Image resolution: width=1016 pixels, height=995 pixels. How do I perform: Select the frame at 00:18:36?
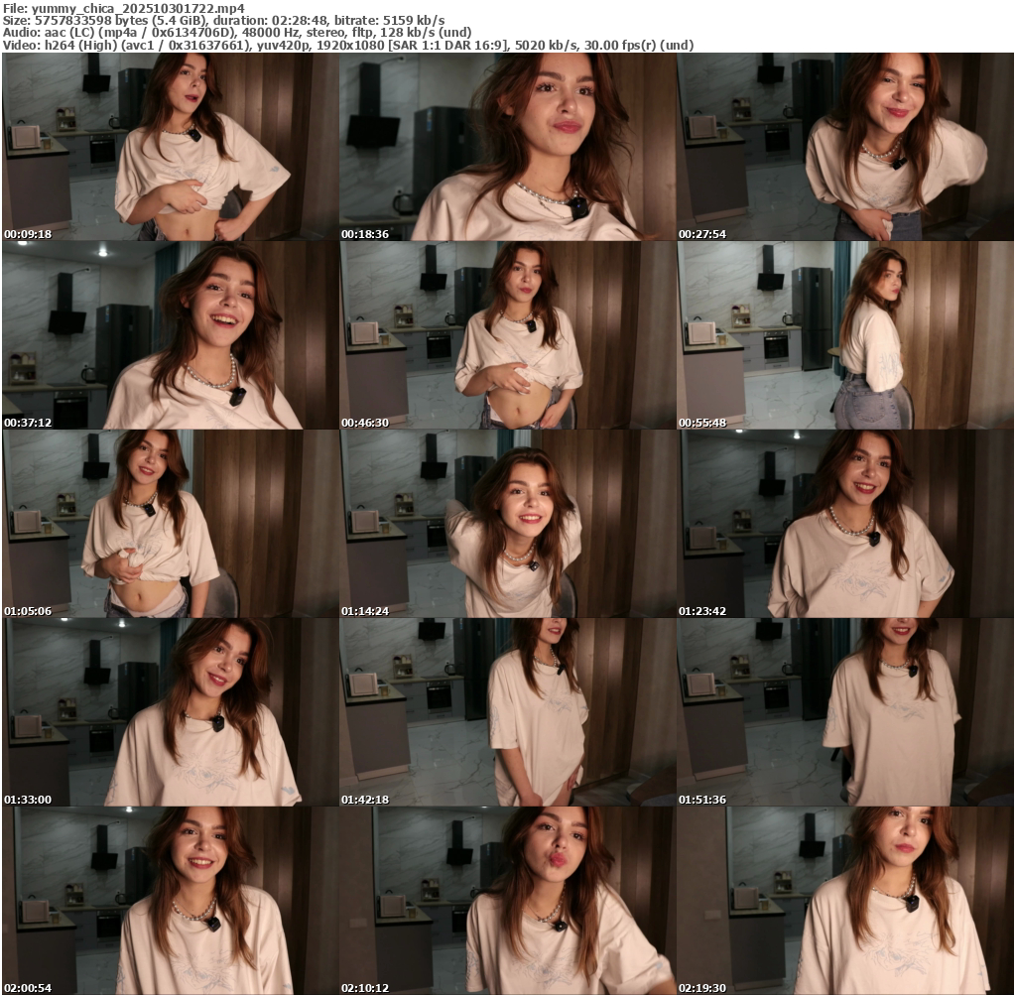(x=507, y=147)
